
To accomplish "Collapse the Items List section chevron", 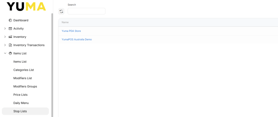I will (5, 53).
